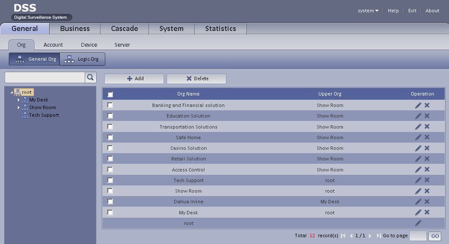Edit the root organization entry
This screenshot has height=244, width=449.
(418, 223)
